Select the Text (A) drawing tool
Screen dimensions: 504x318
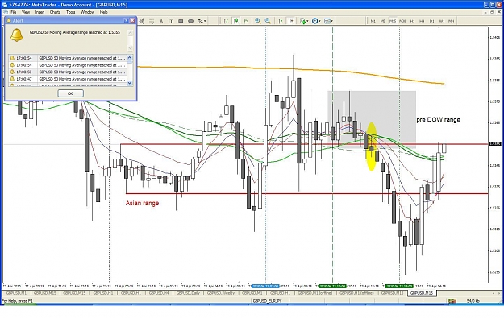point(161,21)
